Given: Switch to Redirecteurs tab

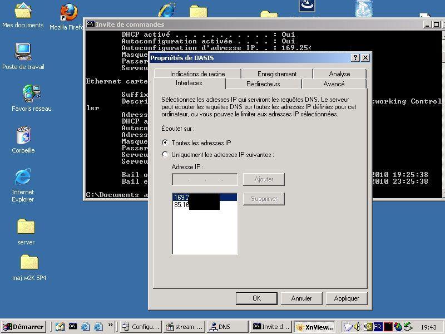Looking at the screenshot, I should [263, 84].
